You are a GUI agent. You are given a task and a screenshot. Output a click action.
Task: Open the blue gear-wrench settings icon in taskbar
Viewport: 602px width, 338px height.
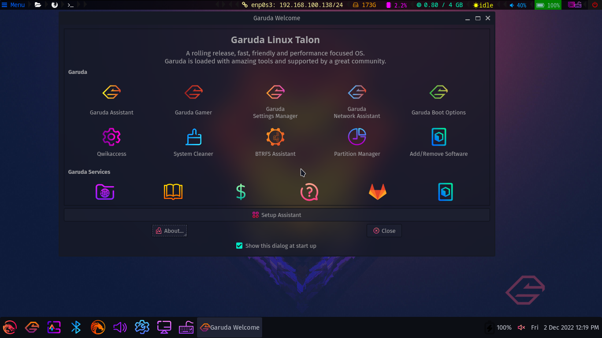(142, 327)
